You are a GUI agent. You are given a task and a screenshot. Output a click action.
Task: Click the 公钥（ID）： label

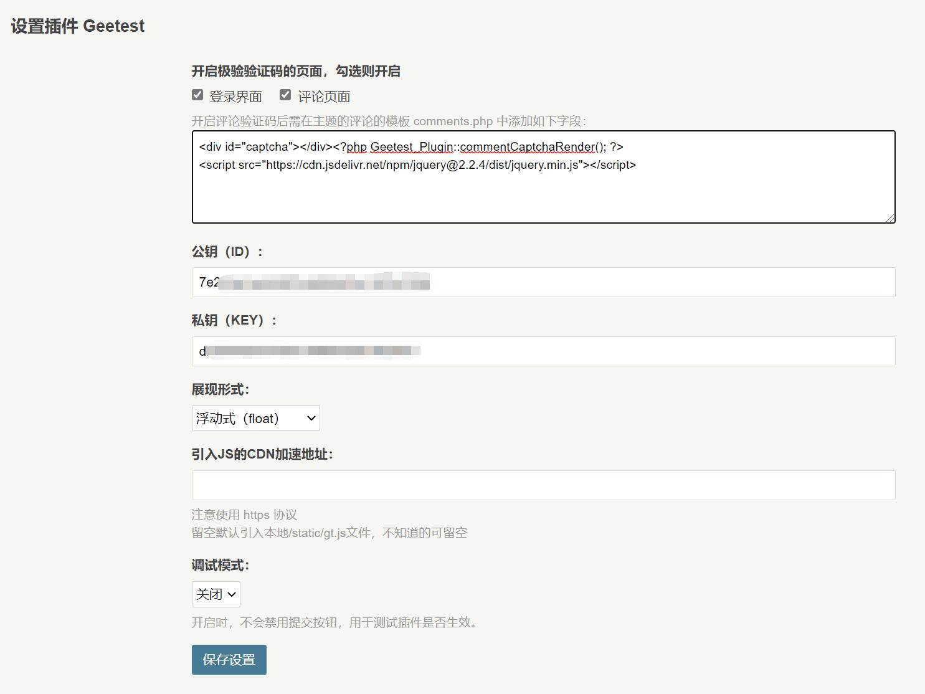click(x=227, y=252)
